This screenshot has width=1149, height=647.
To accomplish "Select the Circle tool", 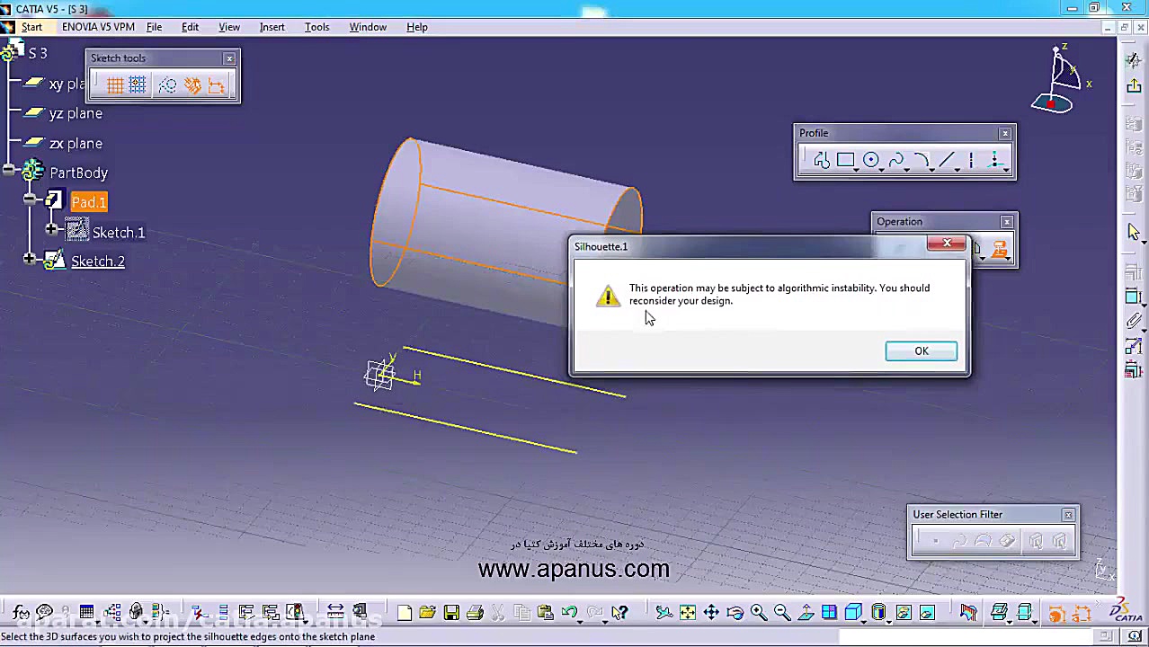I will tap(870, 161).
